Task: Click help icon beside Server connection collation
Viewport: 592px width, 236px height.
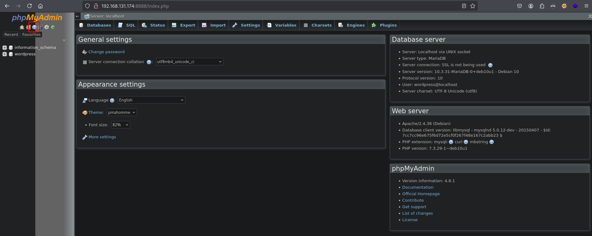Action: (x=149, y=62)
